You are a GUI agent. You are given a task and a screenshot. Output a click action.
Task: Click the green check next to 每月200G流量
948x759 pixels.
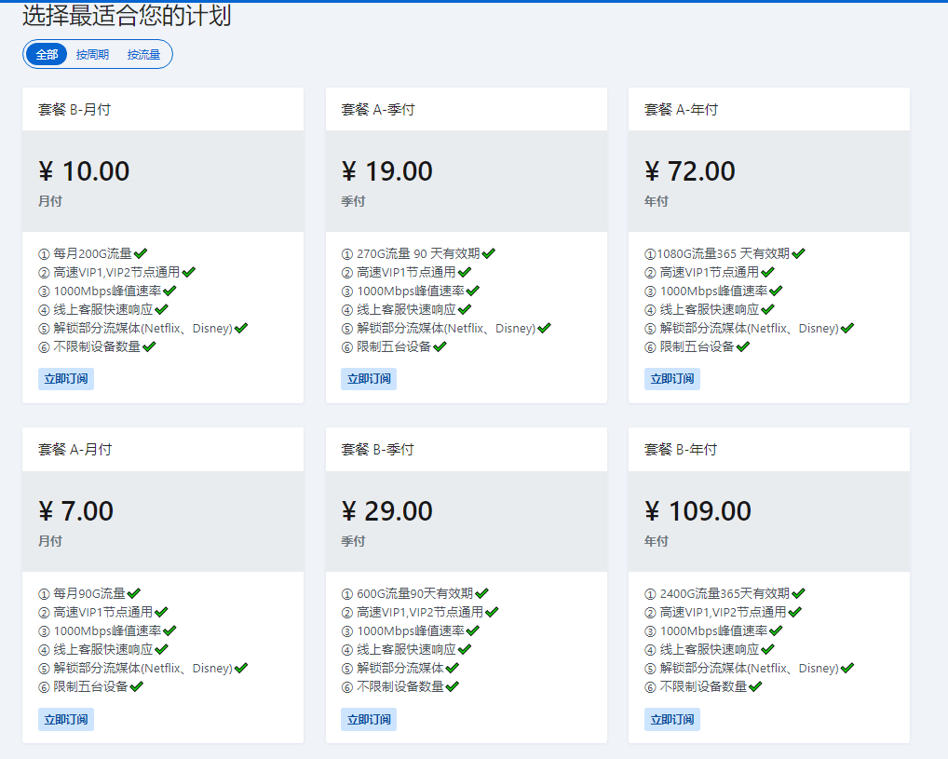click(142, 253)
